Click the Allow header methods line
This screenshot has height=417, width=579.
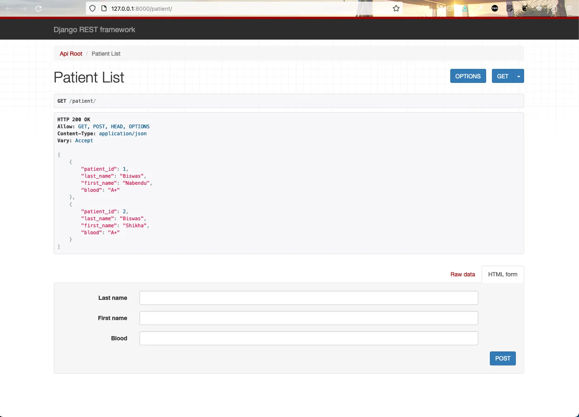tap(104, 127)
